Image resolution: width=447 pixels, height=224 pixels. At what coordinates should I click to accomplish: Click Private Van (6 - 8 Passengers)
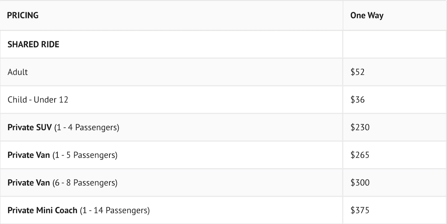coord(62,183)
